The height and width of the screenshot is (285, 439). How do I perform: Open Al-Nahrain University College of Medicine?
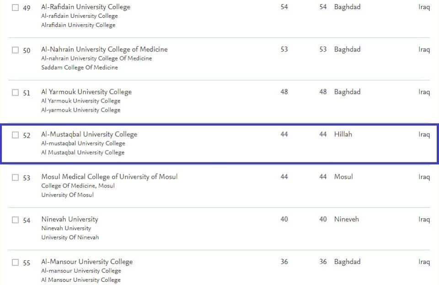click(104, 49)
